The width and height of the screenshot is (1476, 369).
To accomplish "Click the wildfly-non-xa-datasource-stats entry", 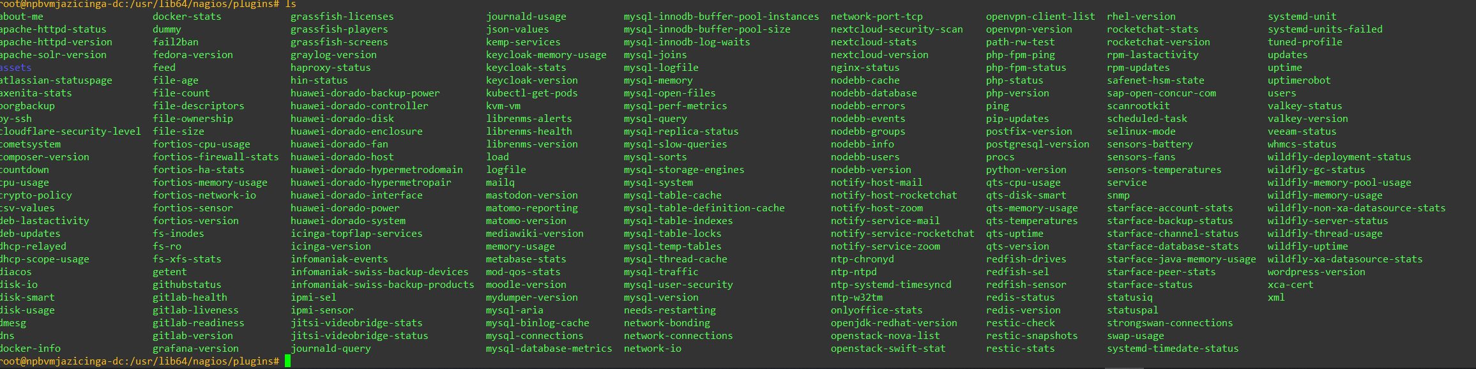I will (1357, 208).
